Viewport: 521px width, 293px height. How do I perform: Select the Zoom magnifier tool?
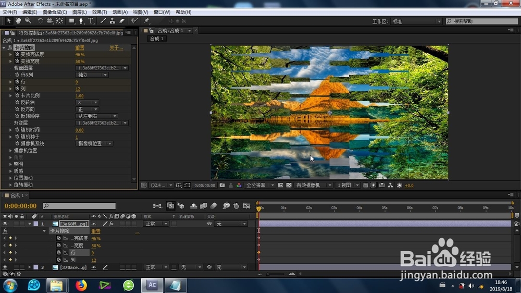pos(28,21)
